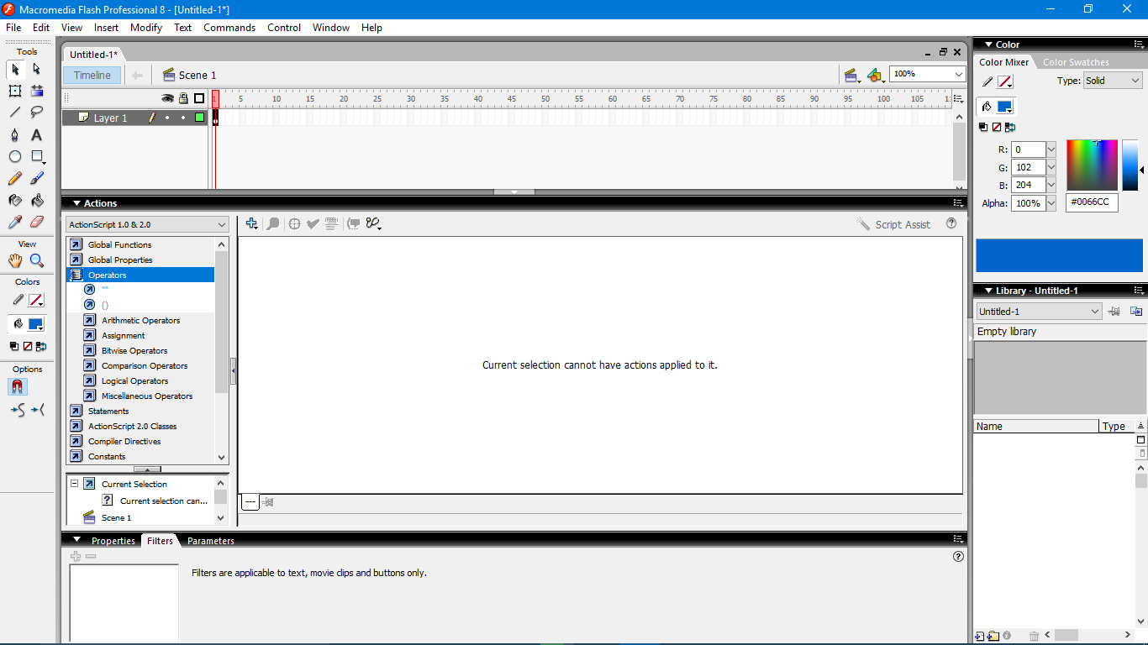Select the Ink Bottle tool
The width and height of the screenshot is (1148, 645).
coord(15,200)
